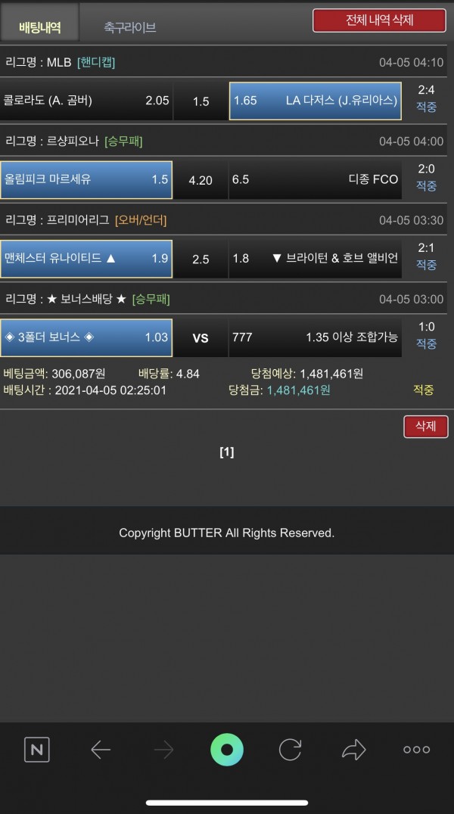Tap the Naver N home icon
Screen dimensions: 454x814
click(37, 749)
